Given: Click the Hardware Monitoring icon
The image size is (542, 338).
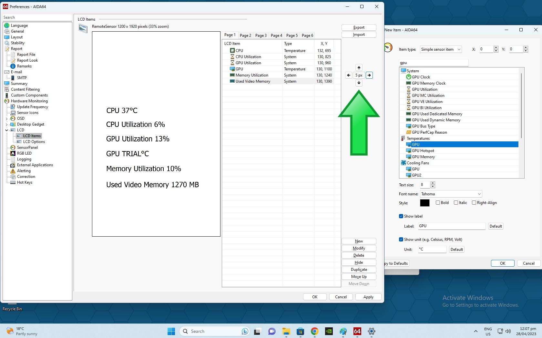Looking at the screenshot, I should (x=7, y=101).
